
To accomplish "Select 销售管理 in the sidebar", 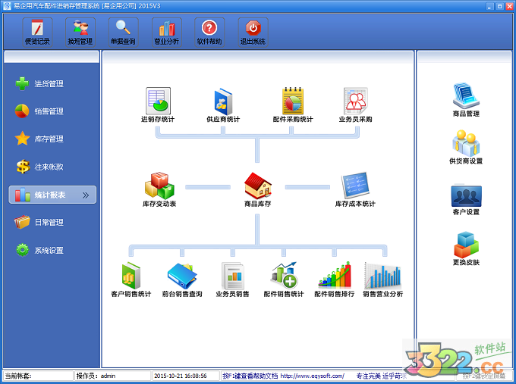I will (39, 111).
